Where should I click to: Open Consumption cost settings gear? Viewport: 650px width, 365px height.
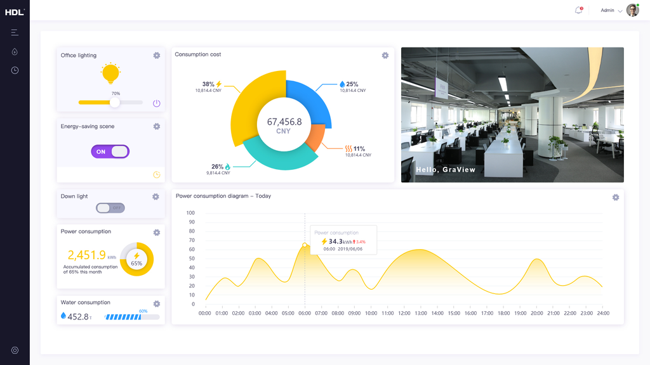(x=385, y=56)
